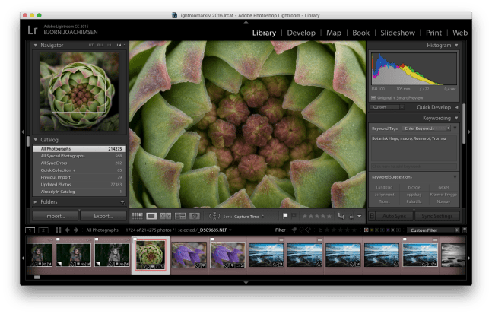Viewport: 492px width, 314px height.
Task: Switch to Survey view icon
Action: point(179,216)
